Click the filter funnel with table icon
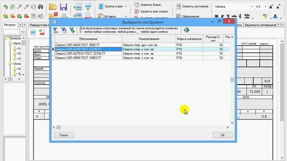This screenshot has width=287, height=161. pos(64,30)
